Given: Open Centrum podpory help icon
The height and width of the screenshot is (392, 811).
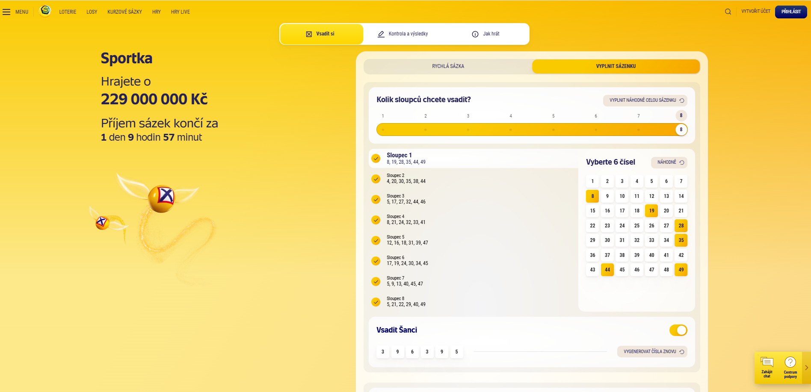Looking at the screenshot, I should (790, 367).
